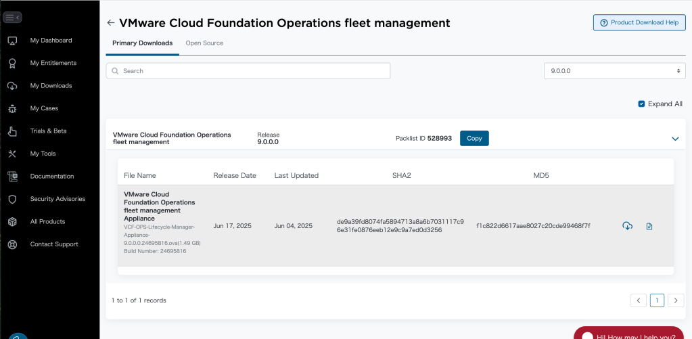Go to the next page of records

[676, 300]
